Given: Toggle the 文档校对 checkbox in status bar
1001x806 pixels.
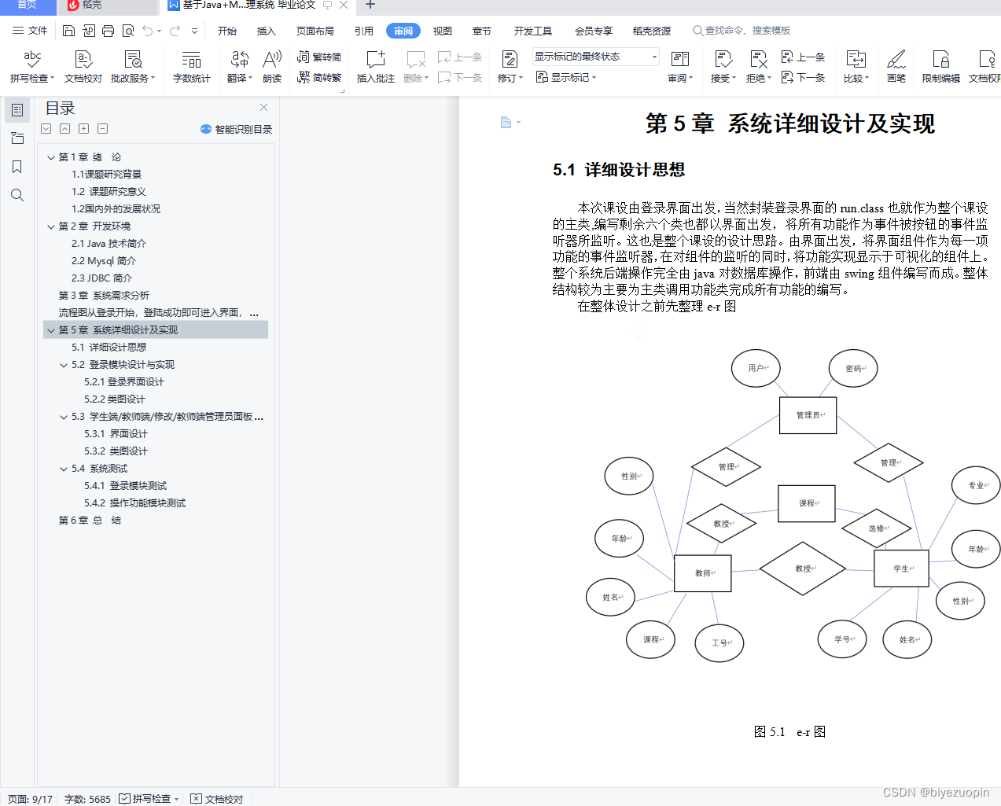Looking at the screenshot, I should pyautogui.click(x=193, y=798).
